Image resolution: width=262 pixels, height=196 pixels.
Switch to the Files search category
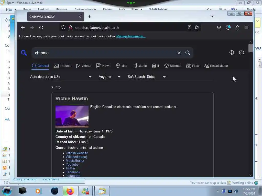[x=192, y=66]
